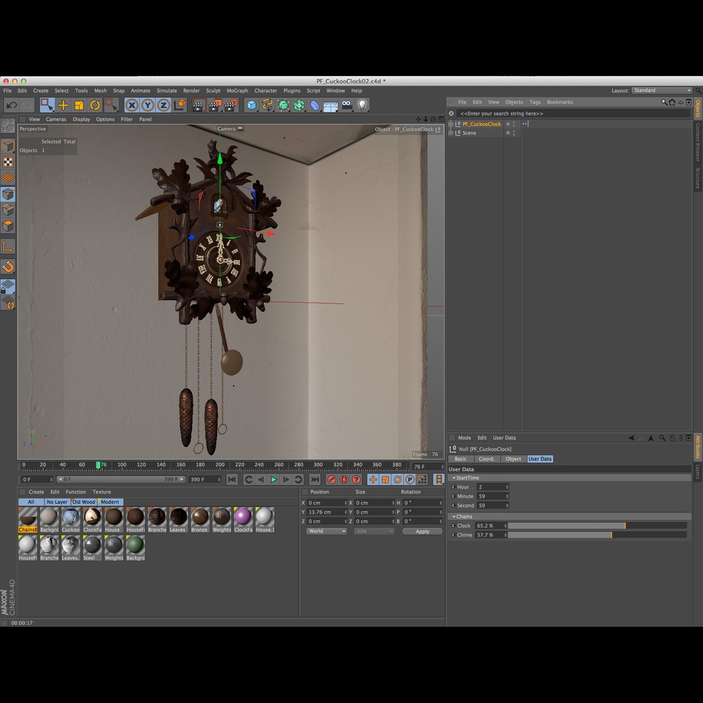Collapse the StartTime group
This screenshot has height=703, width=703.
click(454, 478)
